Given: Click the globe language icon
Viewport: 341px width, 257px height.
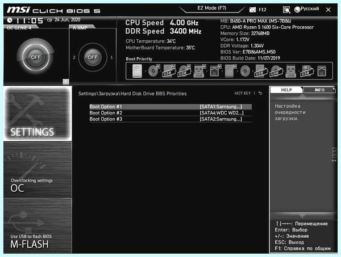Looking at the screenshot, I should tap(297, 9).
